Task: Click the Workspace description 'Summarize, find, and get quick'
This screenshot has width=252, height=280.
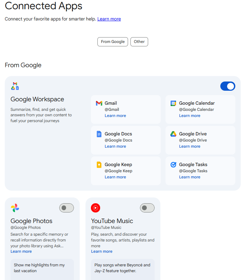Action: pos(41,115)
